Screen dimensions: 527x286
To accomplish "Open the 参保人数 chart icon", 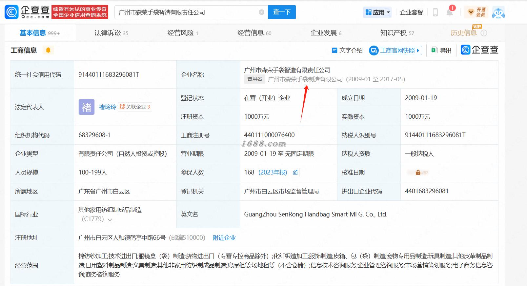I will tap(295, 173).
